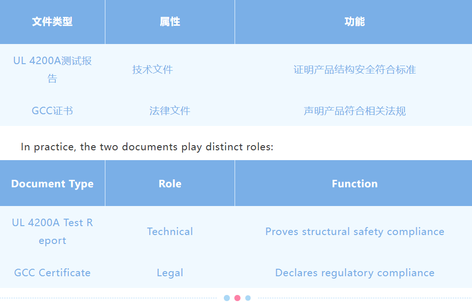Click the 文件类型 column header

pyautogui.click(x=52, y=22)
